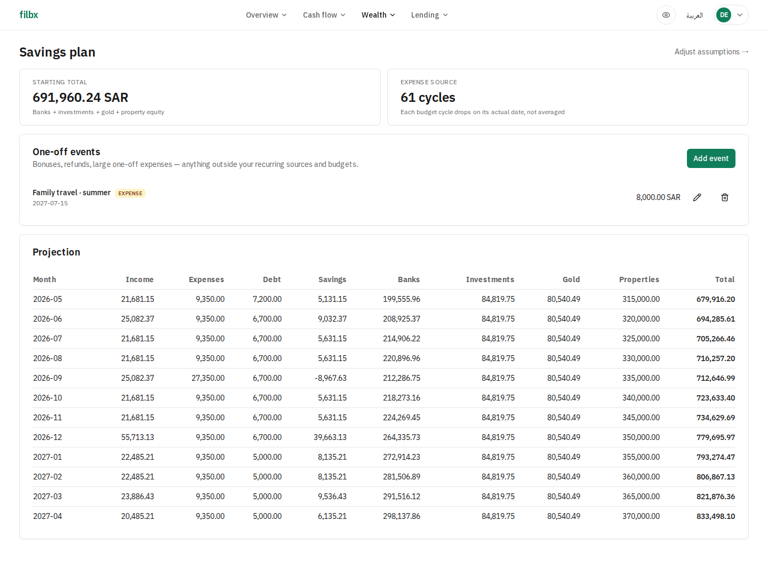Screen dimensions: 768x576
Task: Toggle the eye visibility icon in header
Action: [666, 15]
